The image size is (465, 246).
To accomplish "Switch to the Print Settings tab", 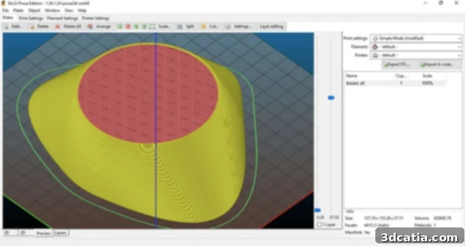I will [x=31, y=19].
